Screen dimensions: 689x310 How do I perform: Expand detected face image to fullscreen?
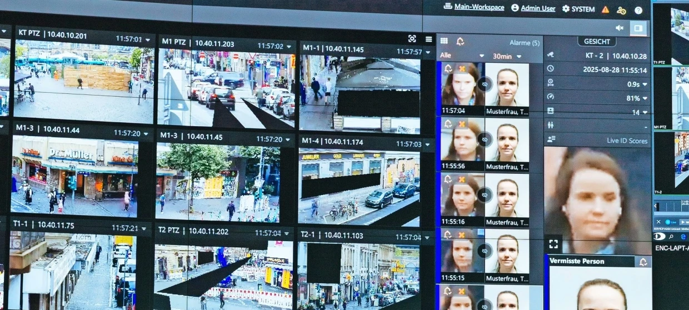pyautogui.click(x=553, y=244)
